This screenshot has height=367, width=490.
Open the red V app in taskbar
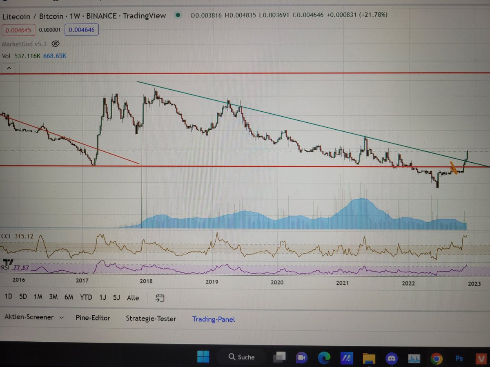point(481,359)
